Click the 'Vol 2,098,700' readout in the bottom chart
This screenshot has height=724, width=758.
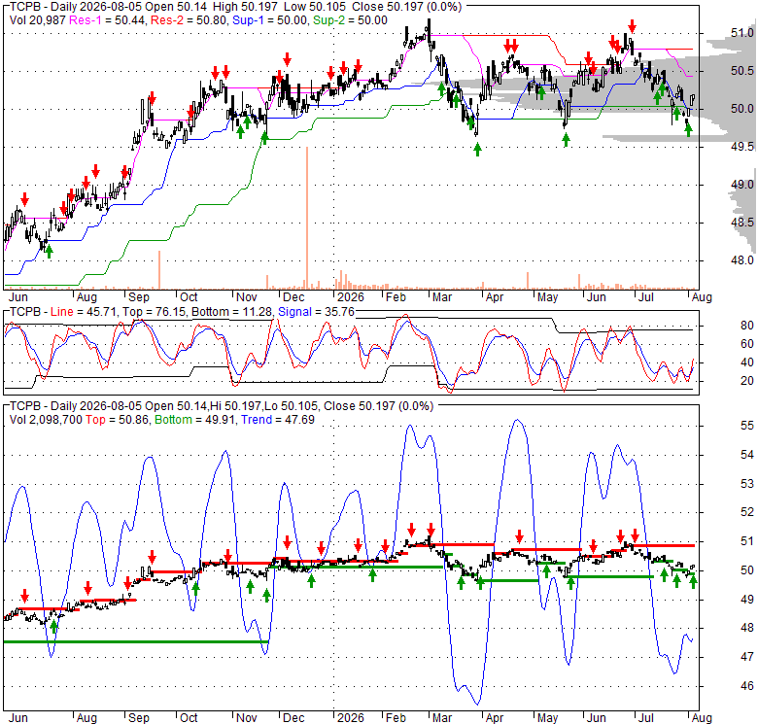[46, 420]
